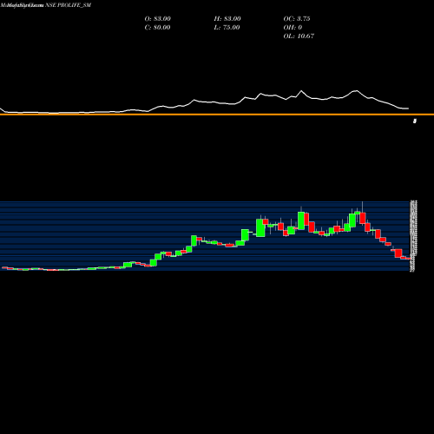434x434 pixels.
Task: Click the OL: 10.67 value
Action: coord(299,36)
